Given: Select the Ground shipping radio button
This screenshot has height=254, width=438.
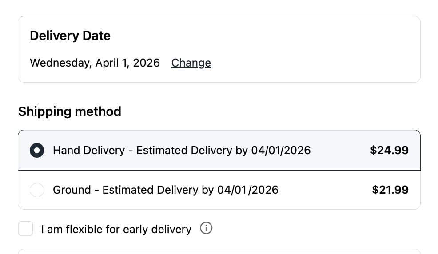Looking at the screenshot, I should click(x=37, y=190).
